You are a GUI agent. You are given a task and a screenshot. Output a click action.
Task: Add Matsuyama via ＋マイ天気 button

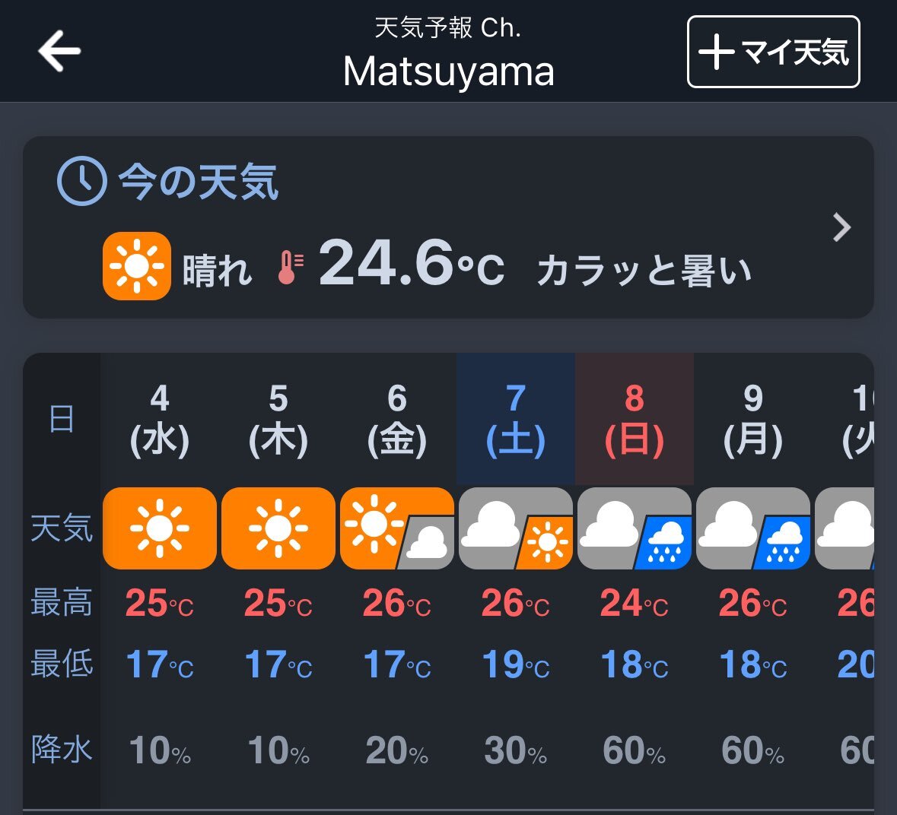click(x=774, y=52)
